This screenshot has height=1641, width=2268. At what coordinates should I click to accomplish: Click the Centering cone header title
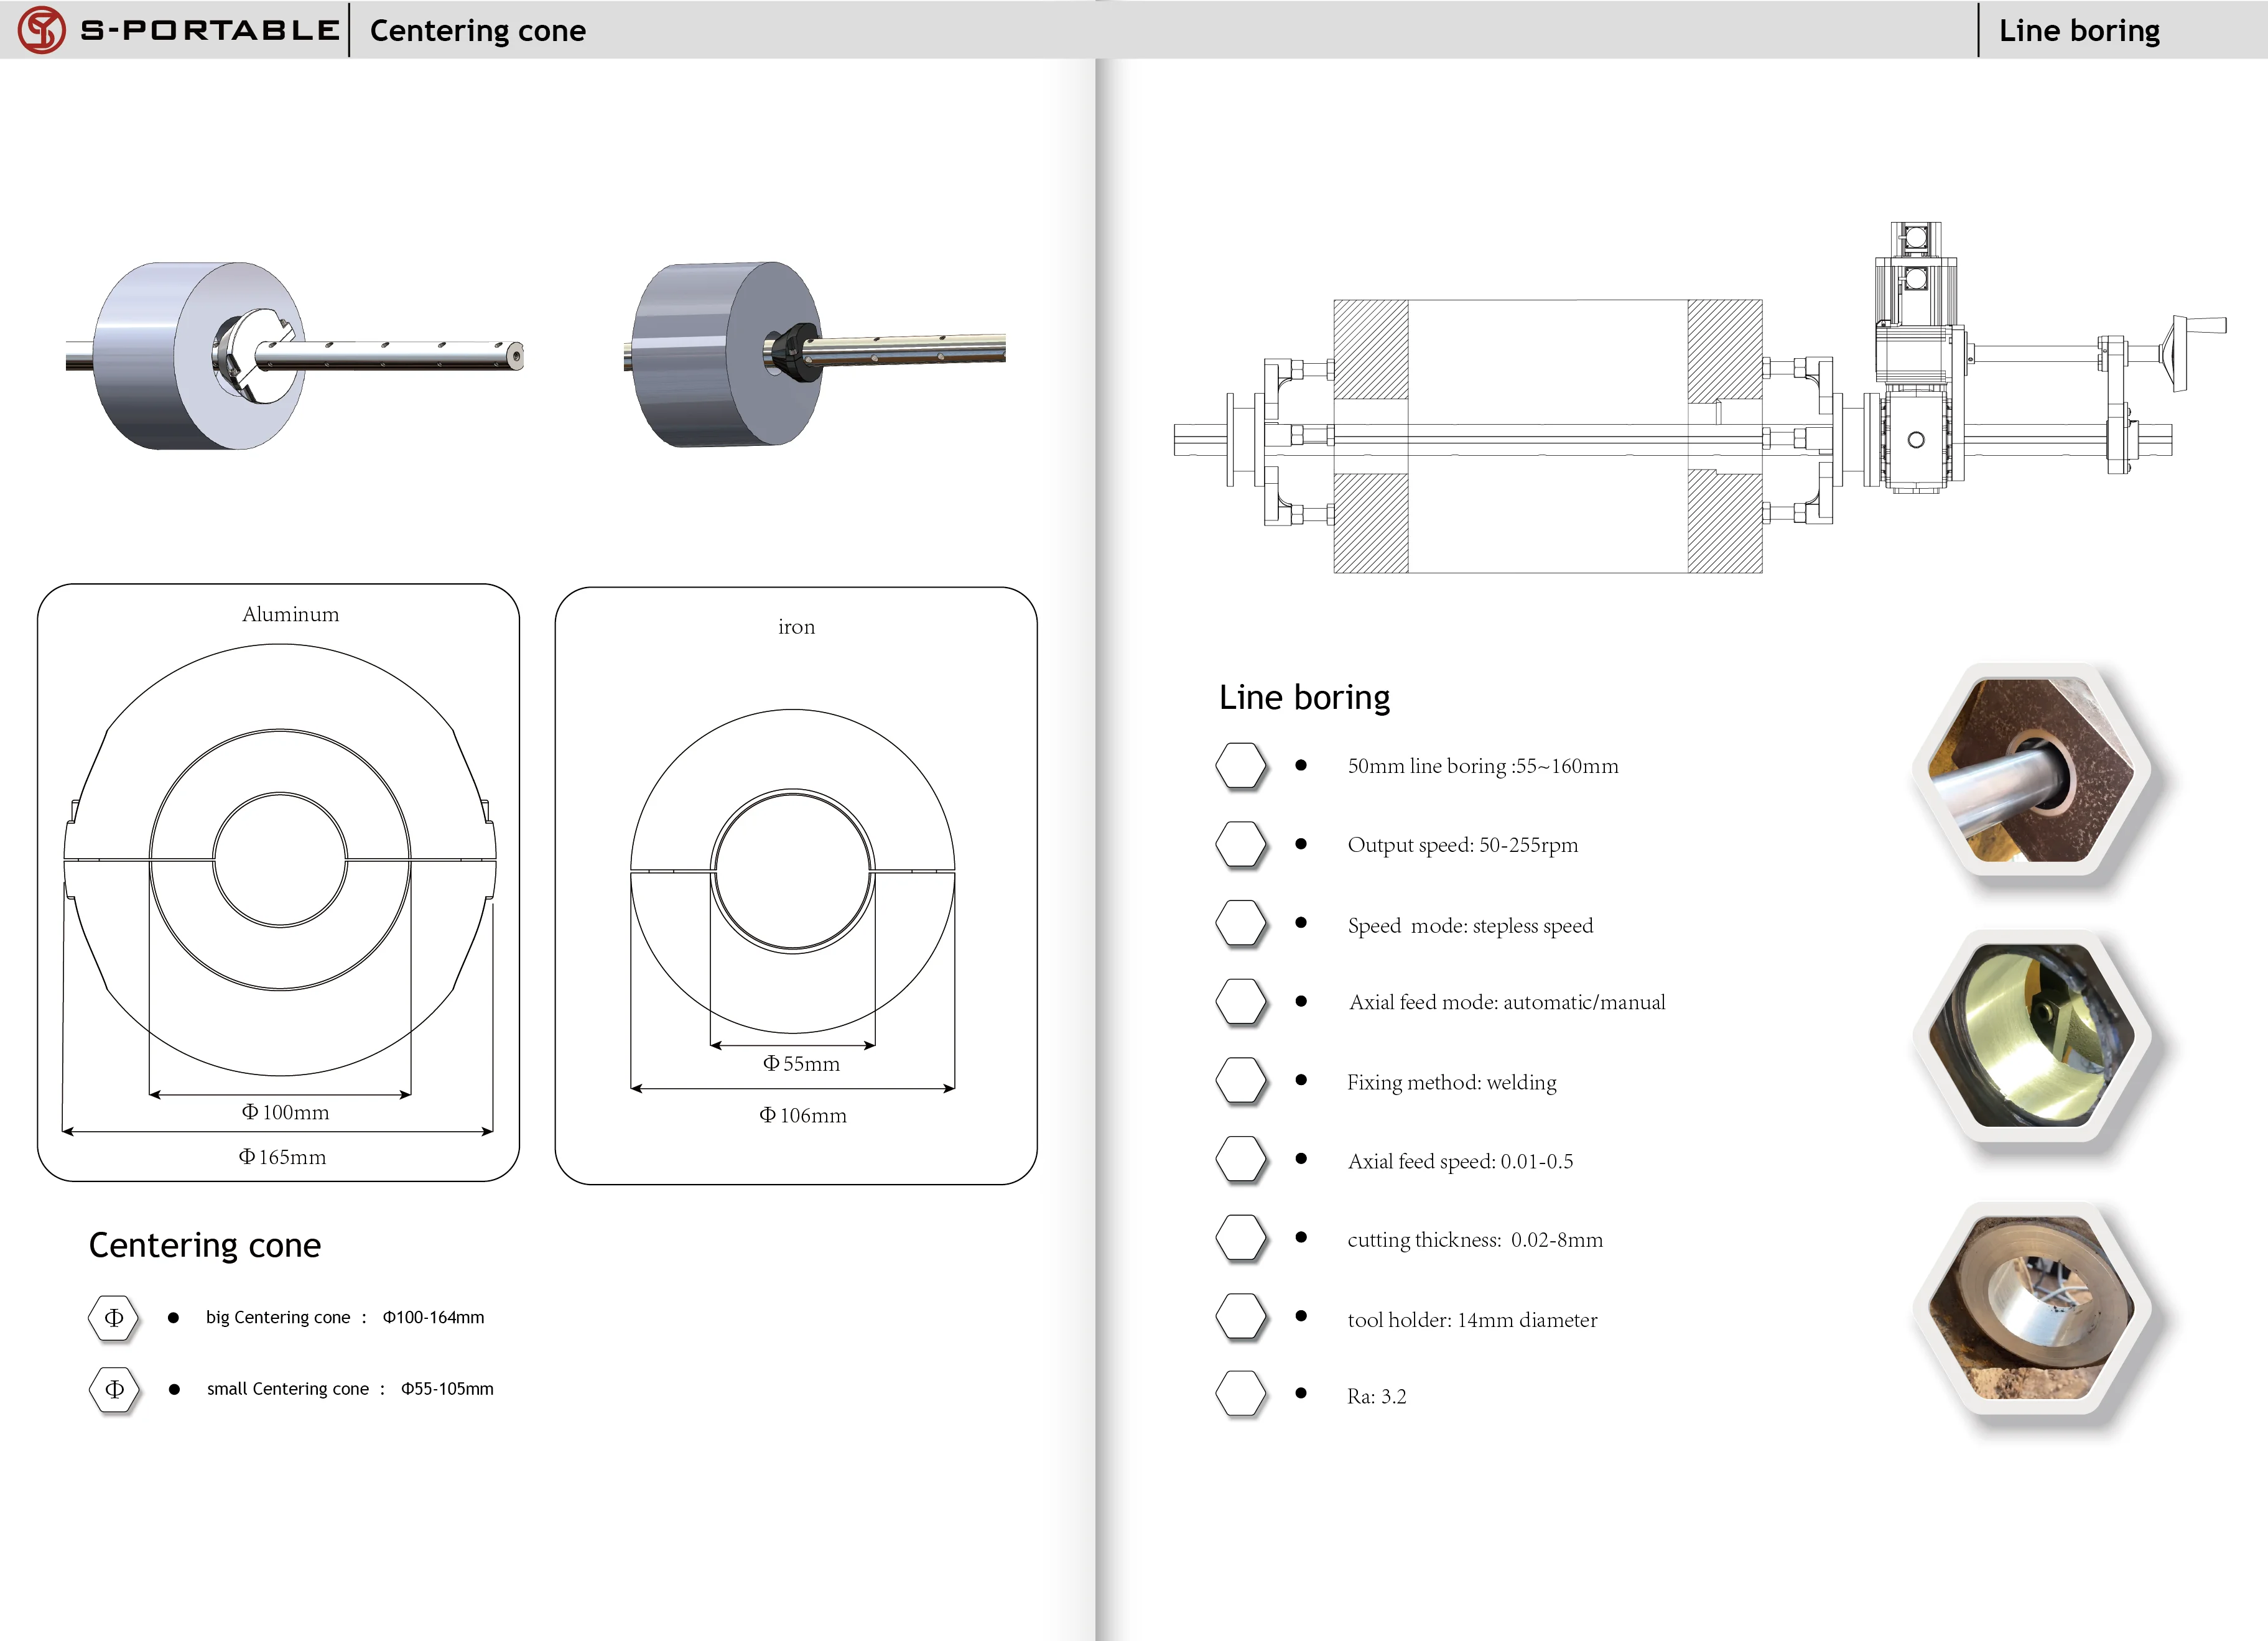pyautogui.click(x=477, y=31)
